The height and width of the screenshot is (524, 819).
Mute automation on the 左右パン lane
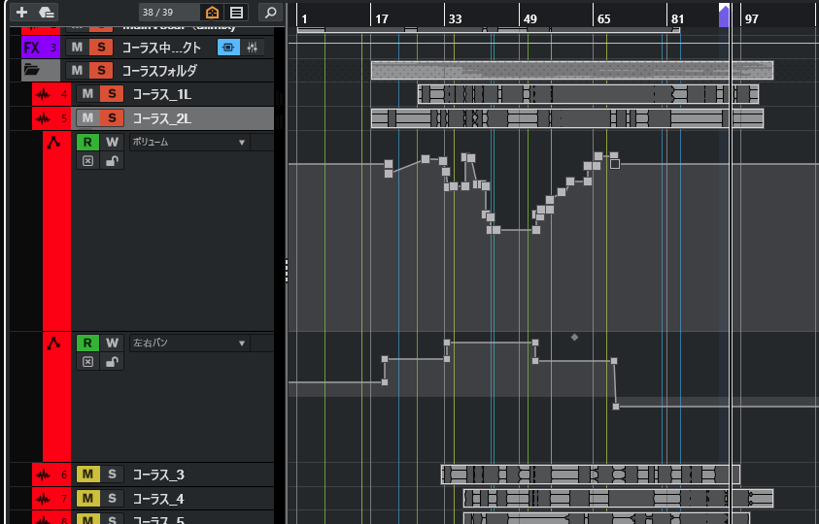pyautogui.click(x=87, y=362)
